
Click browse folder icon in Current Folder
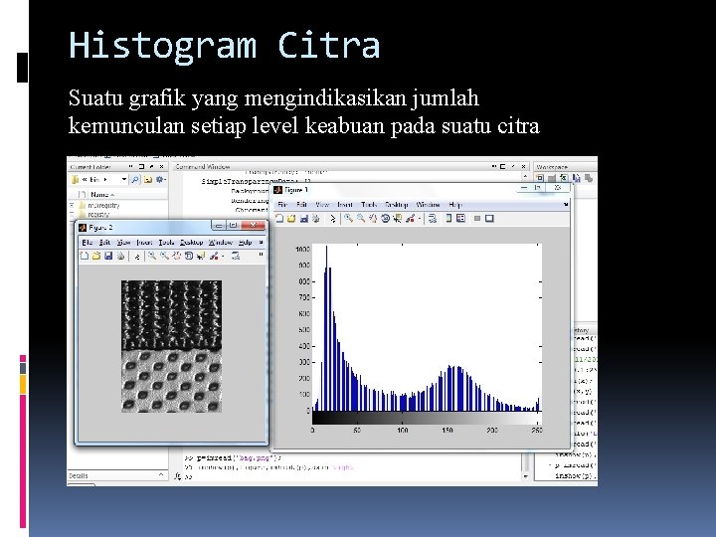click(147, 179)
